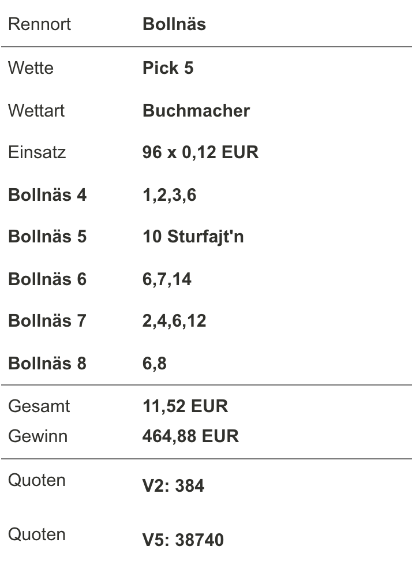Click the Bollnäs 7 row label
The height and width of the screenshot is (576, 412).
click(47, 320)
